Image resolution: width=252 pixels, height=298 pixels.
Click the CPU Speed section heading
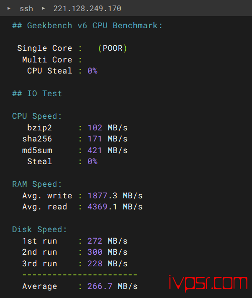(x=37, y=116)
